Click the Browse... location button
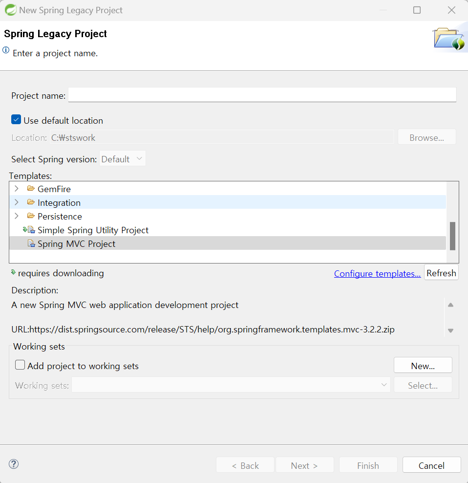Screen dimensions: 468x483 [x=427, y=137]
